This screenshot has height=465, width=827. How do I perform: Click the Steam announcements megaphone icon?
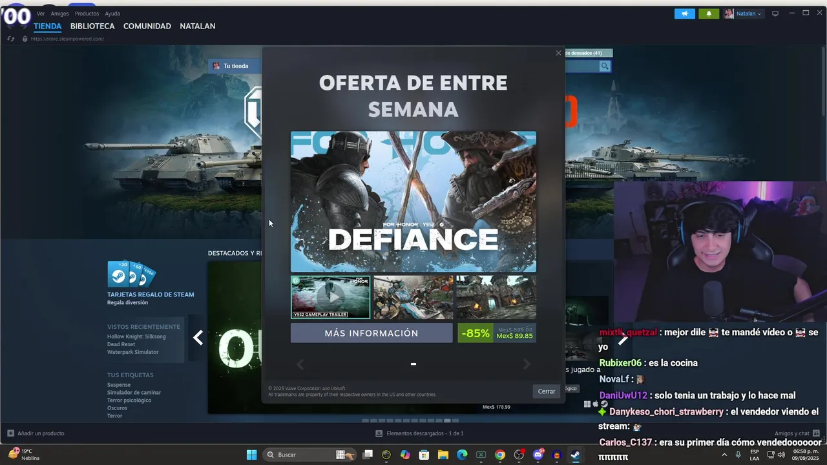point(685,14)
